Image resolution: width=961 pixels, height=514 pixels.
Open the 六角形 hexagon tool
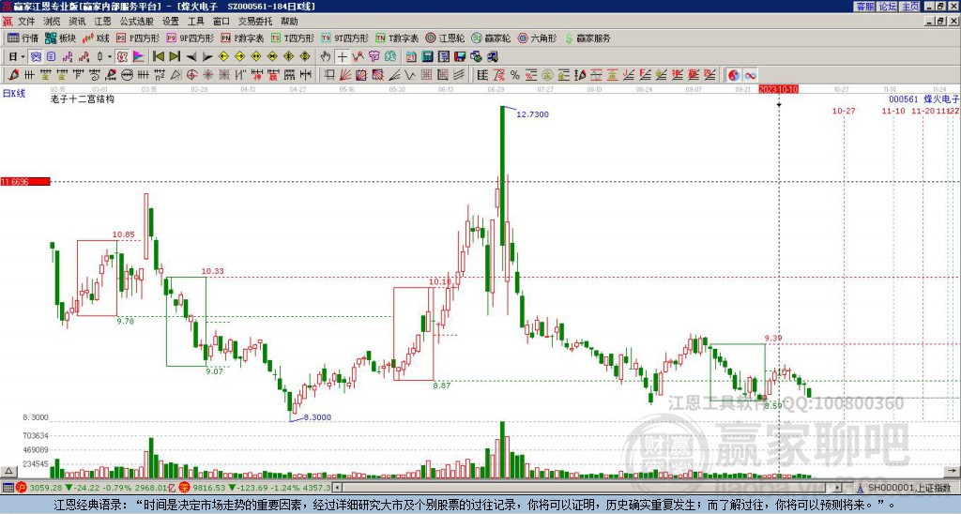click(538, 38)
